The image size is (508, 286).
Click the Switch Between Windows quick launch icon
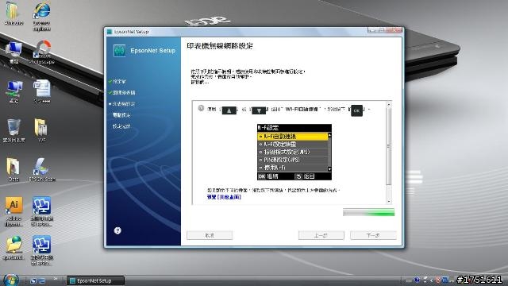(42, 280)
